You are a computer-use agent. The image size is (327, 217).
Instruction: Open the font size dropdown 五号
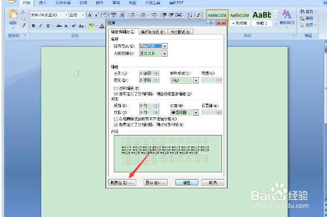click(x=83, y=15)
